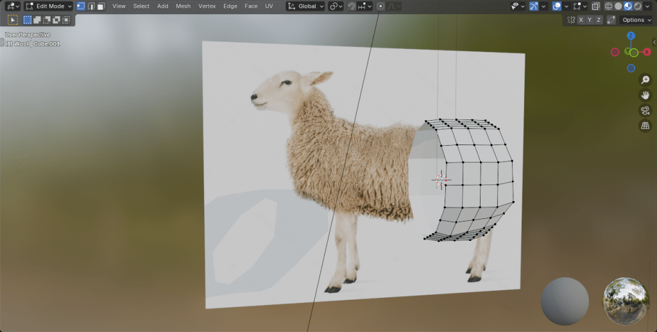
Task: Expand the Options dropdown
Action: pos(636,20)
